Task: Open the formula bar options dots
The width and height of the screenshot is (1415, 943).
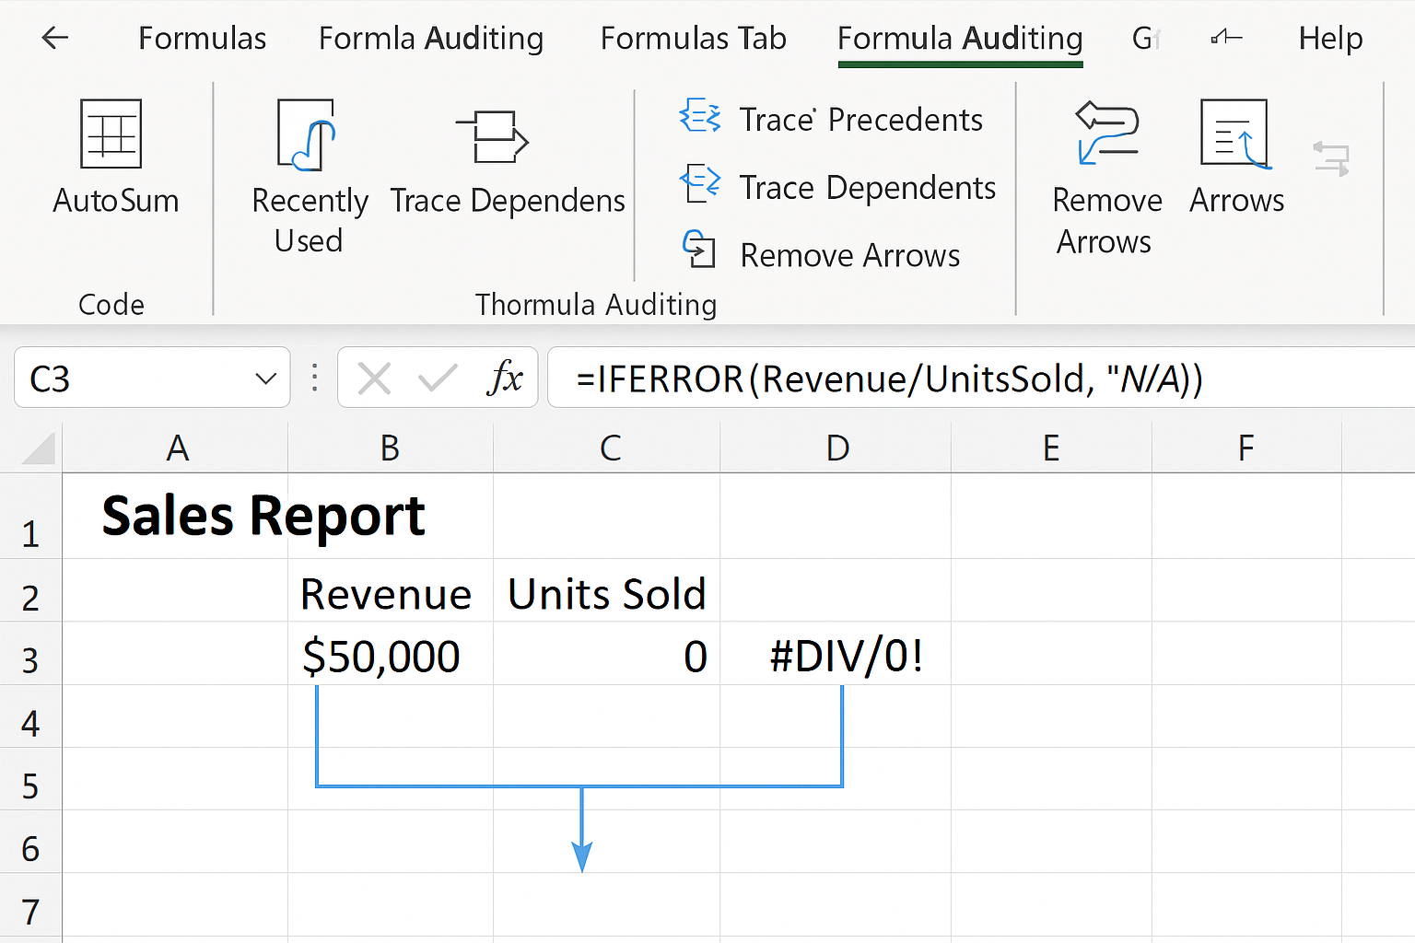Action: point(315,378)
